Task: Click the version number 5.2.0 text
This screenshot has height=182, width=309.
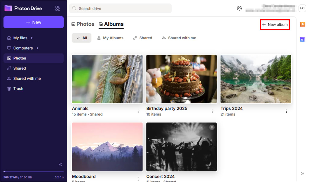Action: pos(59,177)
